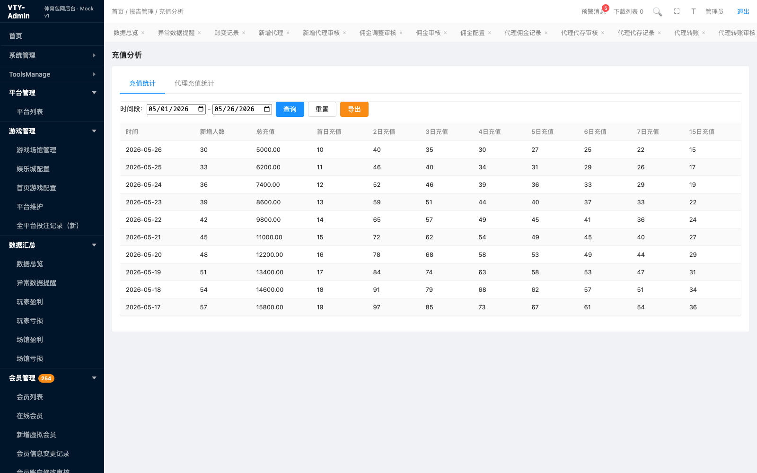Viewport: 757px width, 473px height.
Task: Open 下载列表 download list
Action: tap(628, 11)
